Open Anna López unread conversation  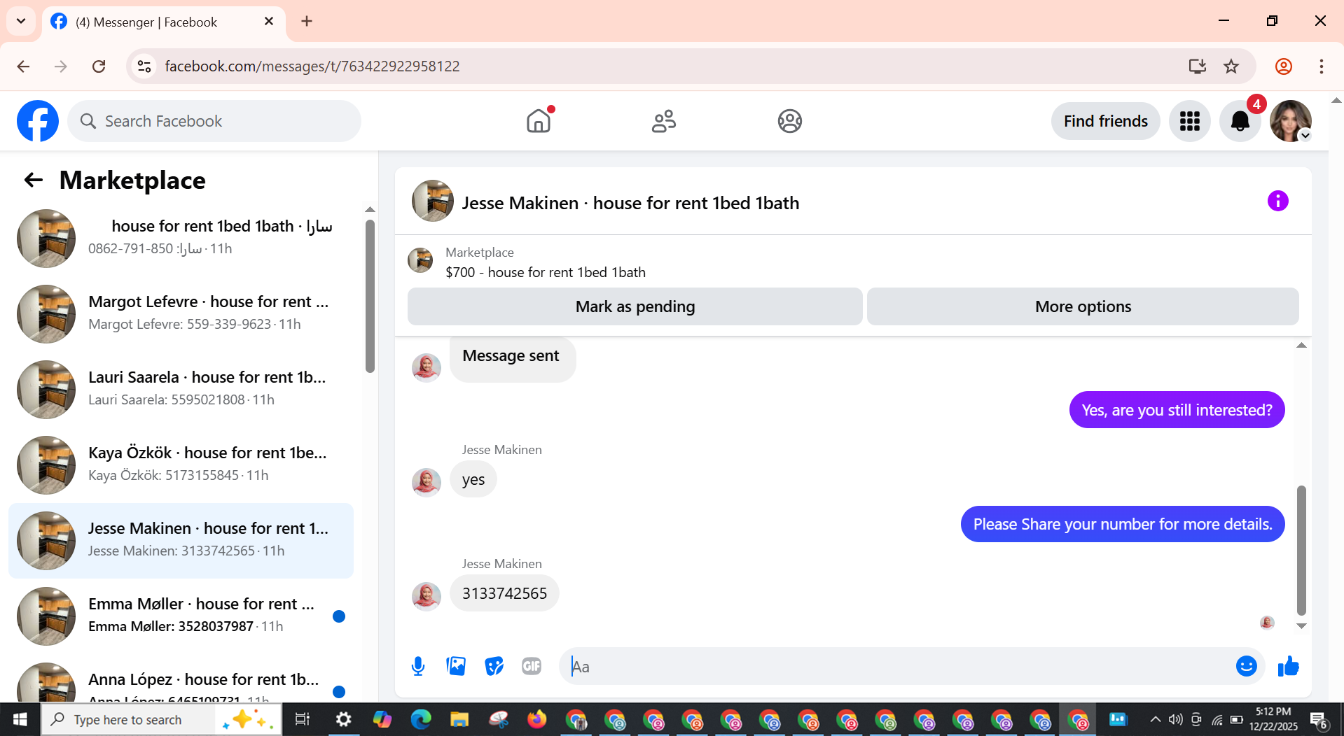tap(181, 680)
